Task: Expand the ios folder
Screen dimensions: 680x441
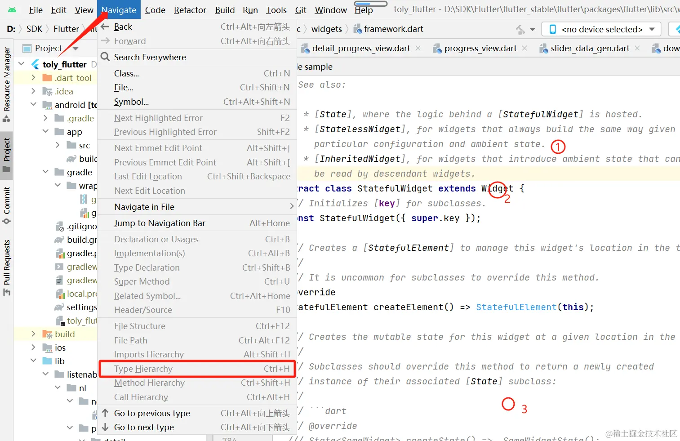Action: click(x=33, y=347)
